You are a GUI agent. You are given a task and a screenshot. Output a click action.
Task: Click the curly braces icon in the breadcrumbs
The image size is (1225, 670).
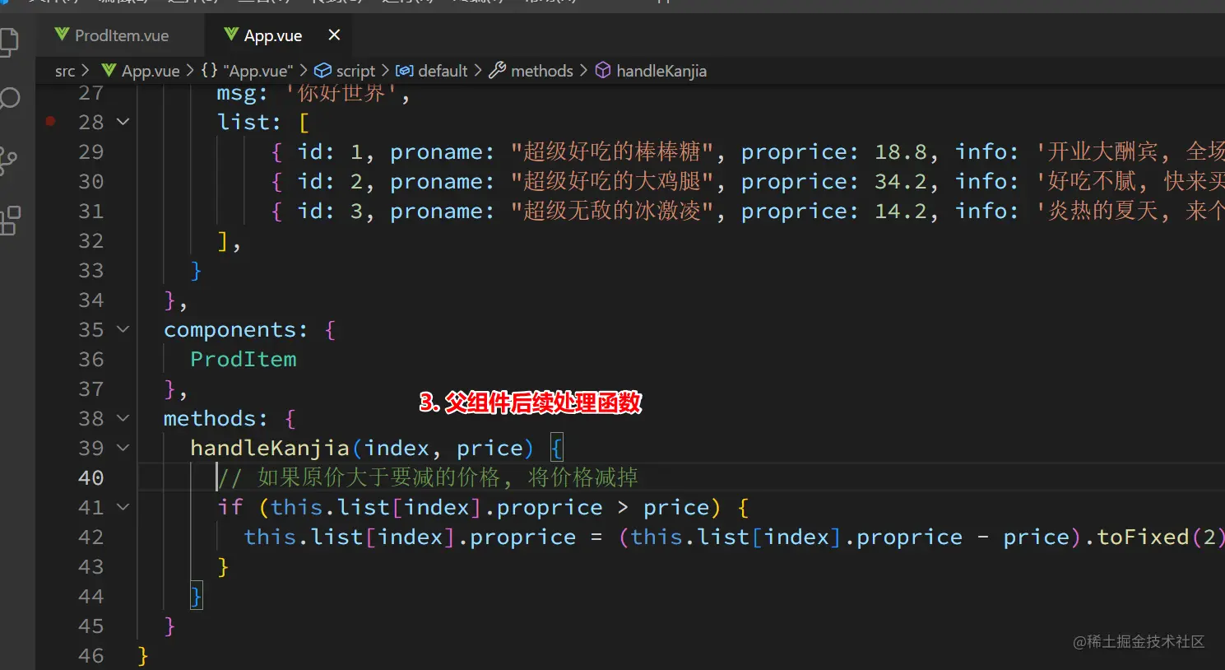(x=209, y=71)
